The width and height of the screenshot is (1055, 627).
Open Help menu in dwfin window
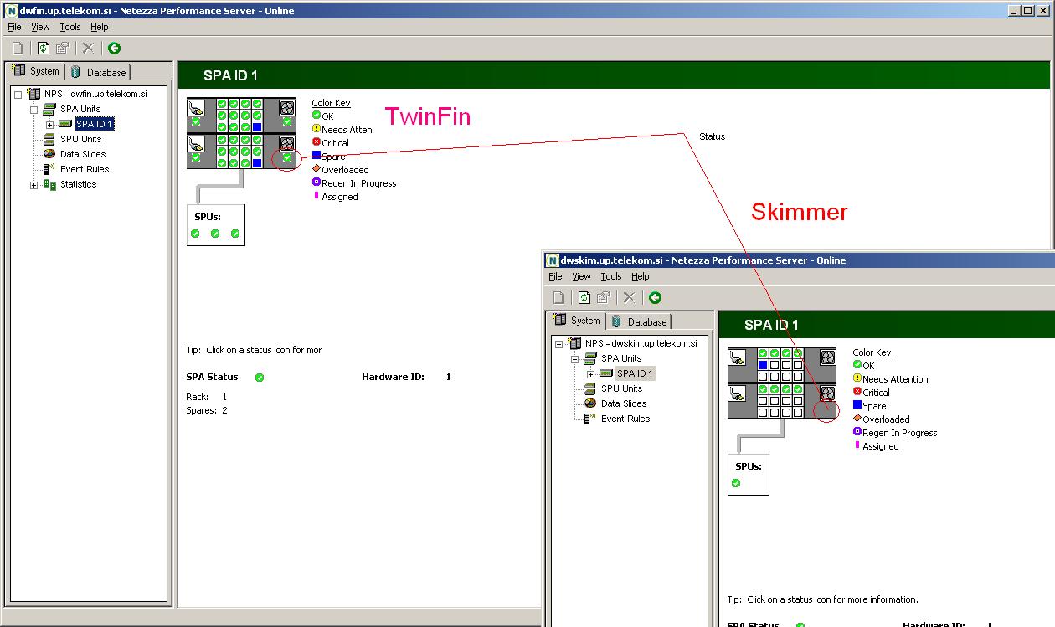[x=100, y=27]
